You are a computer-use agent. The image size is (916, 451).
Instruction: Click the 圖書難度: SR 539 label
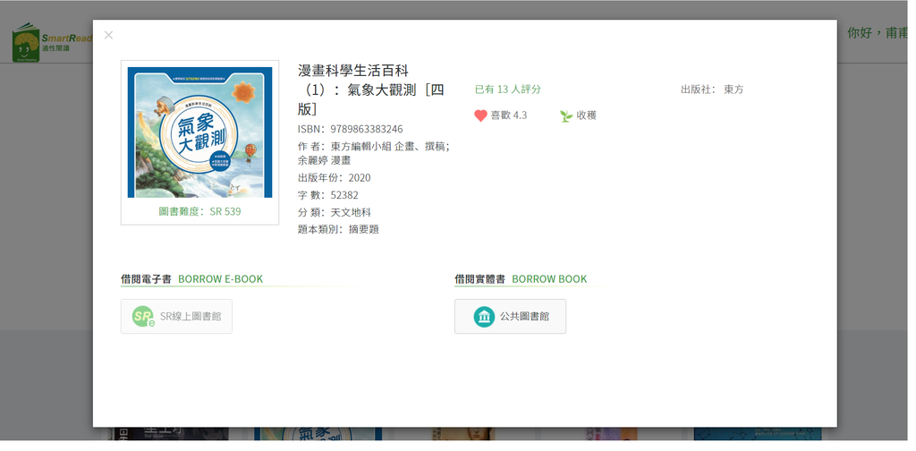[x=199, y=211]
